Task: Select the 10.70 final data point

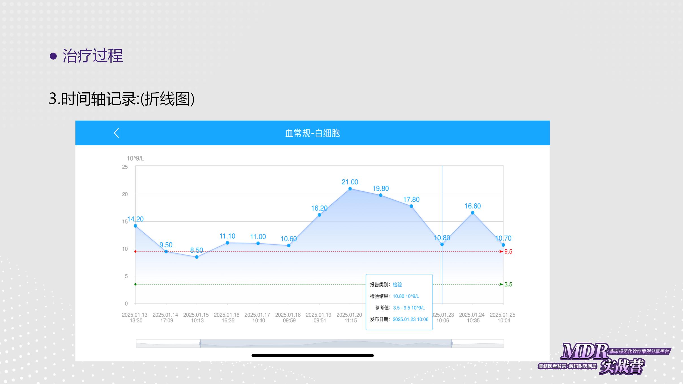Action: [x=503, y=245]
